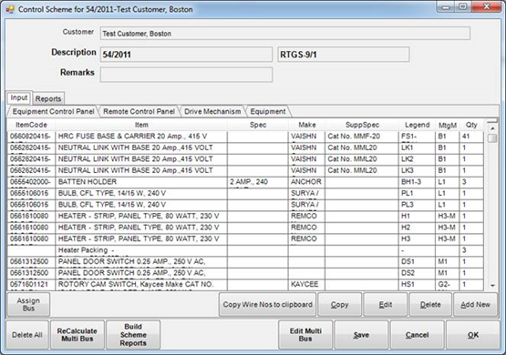Click the 2 AMP., 240 spec cell
Screen dimensions: 506x355
coord(257,182)
